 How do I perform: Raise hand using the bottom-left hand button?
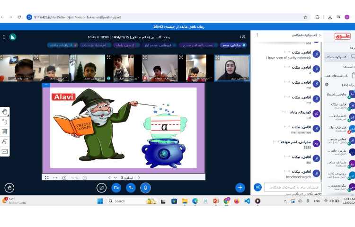tap(9, 188)
